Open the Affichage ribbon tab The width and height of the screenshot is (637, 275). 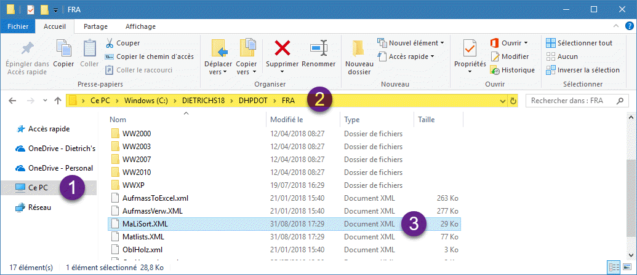coord(140,26)
